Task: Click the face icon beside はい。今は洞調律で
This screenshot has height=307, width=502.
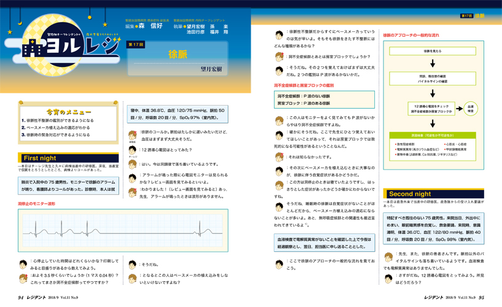Action: pos(133,164)
